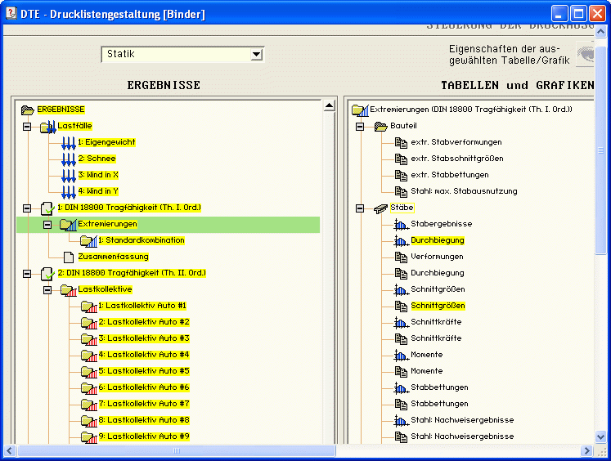Collapse the Stäbe node in right tree
The image size is (611, 461).
(360, 208)
